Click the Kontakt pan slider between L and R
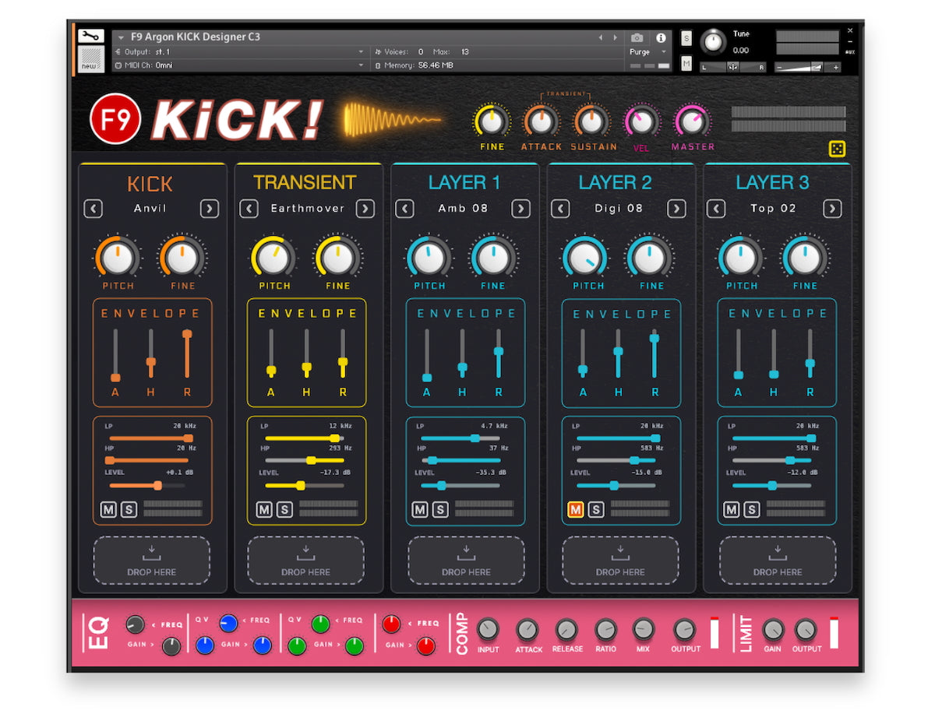Image resolution: width=935 pixels, height=721 pixels. pos(732,67)
